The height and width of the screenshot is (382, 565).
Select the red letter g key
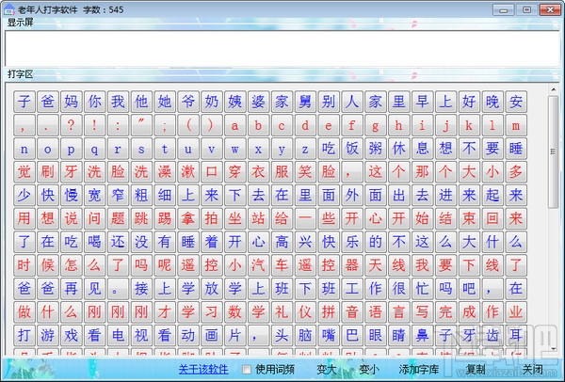(x=376, y=125)
